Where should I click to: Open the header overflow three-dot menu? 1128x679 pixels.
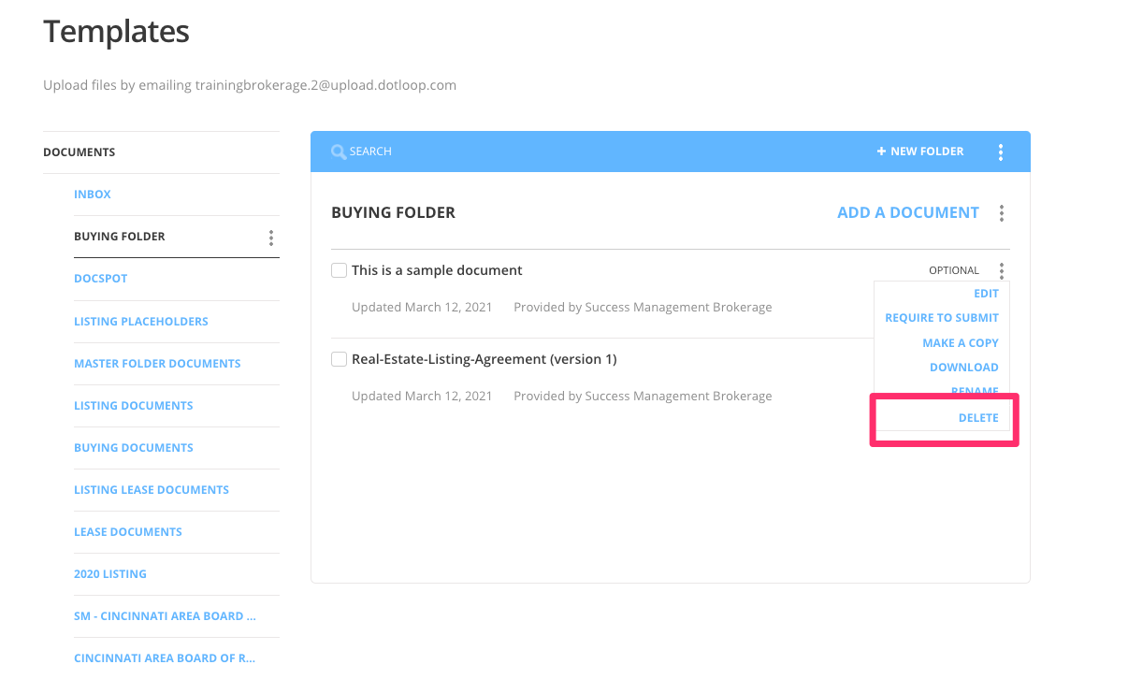(x=1001, y=151)
